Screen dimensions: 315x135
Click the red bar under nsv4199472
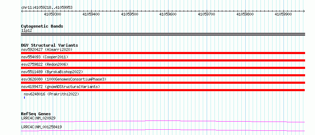click(163, 90)
